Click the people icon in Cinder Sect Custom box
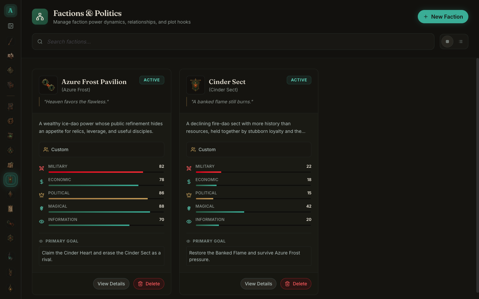This screenshot has height=299, width=479. pyautogui.click(x=193, y=149)
